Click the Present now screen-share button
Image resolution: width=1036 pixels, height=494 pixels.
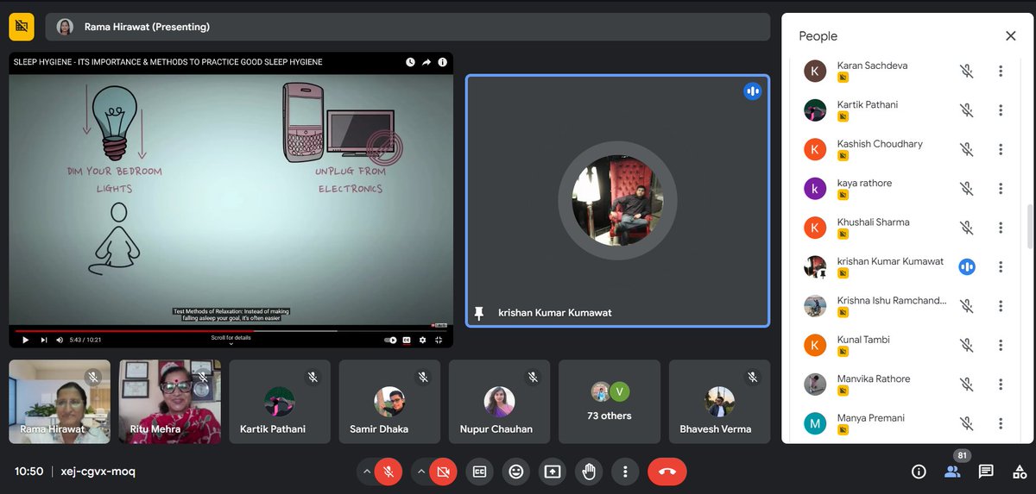click(553, 472)
